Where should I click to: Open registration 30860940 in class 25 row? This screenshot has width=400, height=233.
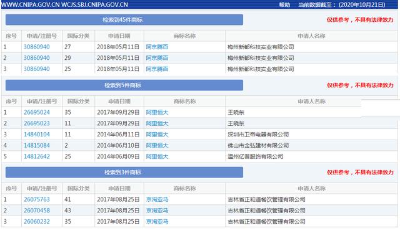[37, 69]
